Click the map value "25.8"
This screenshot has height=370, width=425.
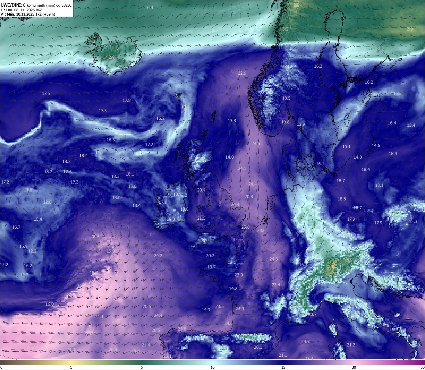(x=182, y=329)
